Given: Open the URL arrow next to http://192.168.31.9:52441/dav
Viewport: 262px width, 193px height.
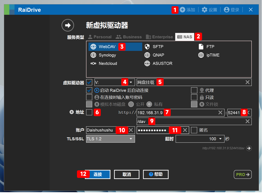Looking at the screenshot, I should coord(249,148).
